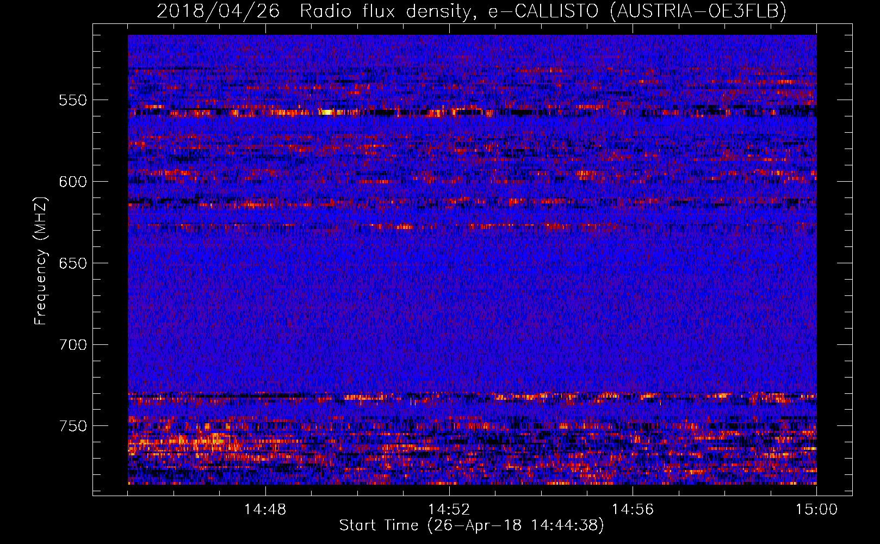
Task: Click the 750 frequency tick label
Action: coord(73,426)
